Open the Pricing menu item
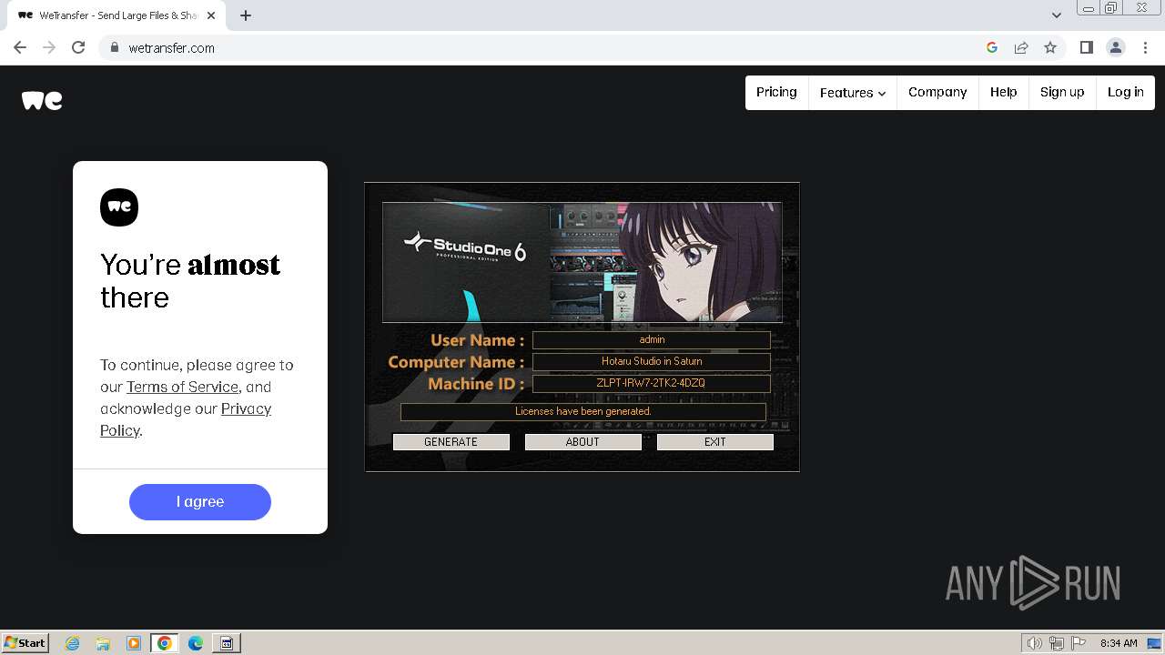 click(x=776, y=92)
